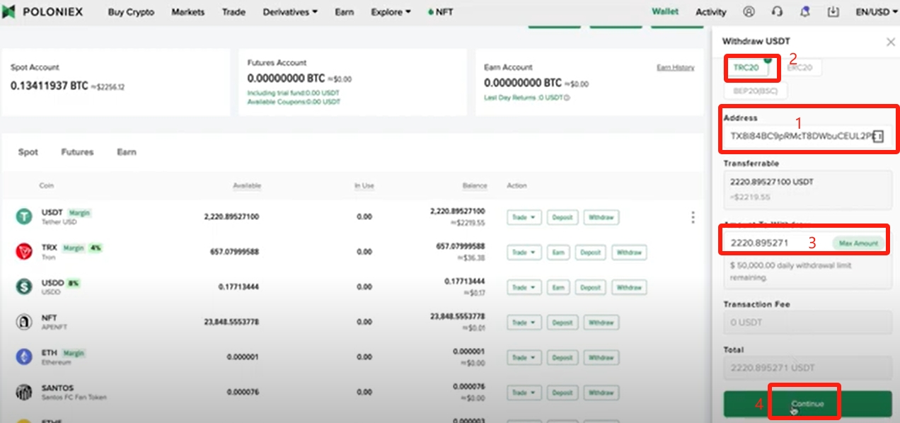The height and width of the screenshot is (423, 900).
Task: Click the In Use column header
Action: click(x=364, y=185)
